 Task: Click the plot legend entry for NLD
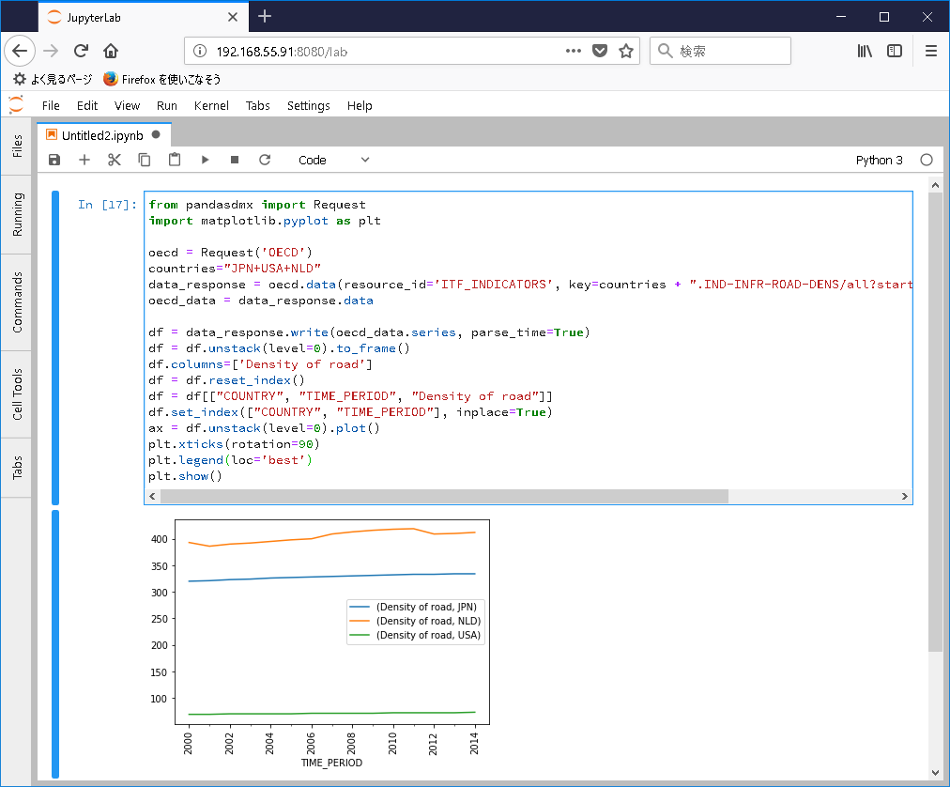coord(416,621)
